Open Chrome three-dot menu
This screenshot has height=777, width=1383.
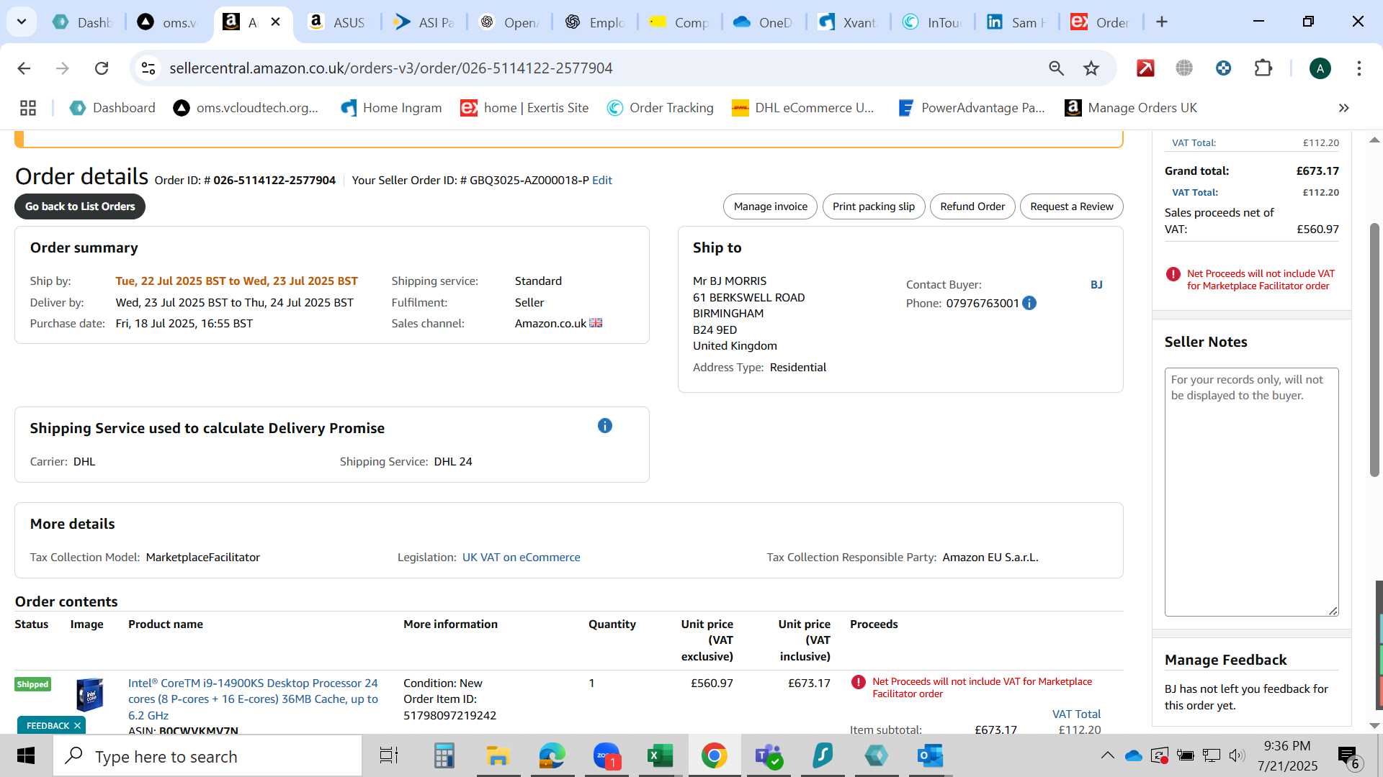coord(1359,68)
